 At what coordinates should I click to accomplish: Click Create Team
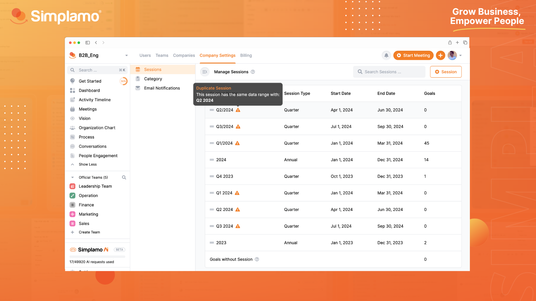(x=89, y=232)
